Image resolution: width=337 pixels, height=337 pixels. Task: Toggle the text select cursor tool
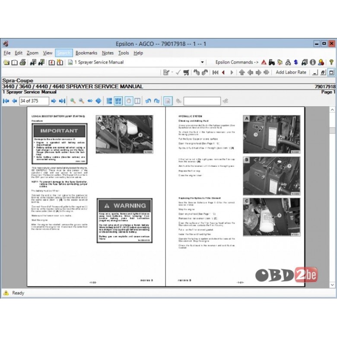pyautogui.click(x=137, y=101)
